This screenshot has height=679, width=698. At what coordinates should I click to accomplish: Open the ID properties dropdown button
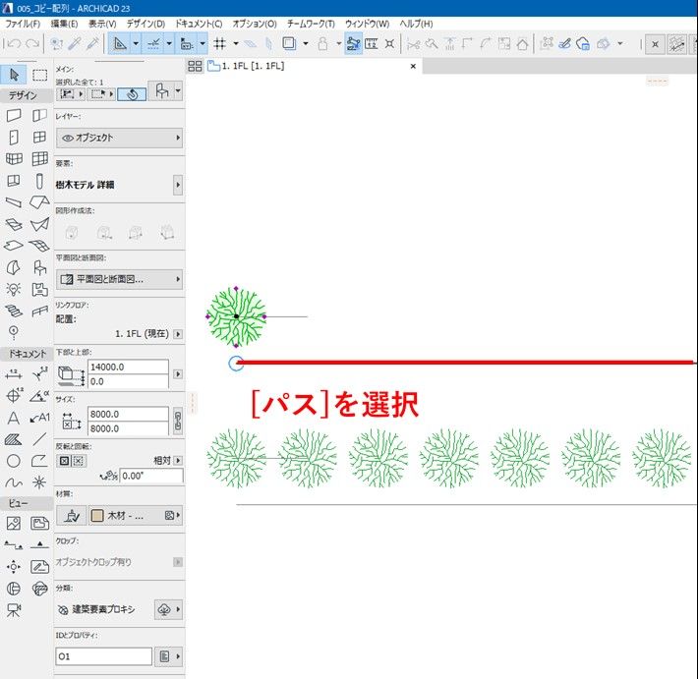[168, 656]
